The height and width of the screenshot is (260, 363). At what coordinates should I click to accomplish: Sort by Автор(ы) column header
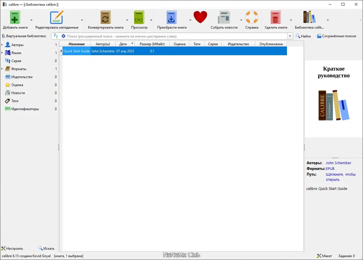click(103, 44)
